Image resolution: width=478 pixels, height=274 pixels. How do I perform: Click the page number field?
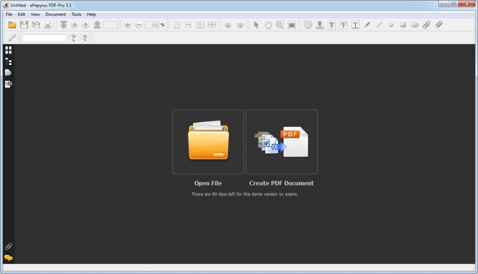[110, 25]
